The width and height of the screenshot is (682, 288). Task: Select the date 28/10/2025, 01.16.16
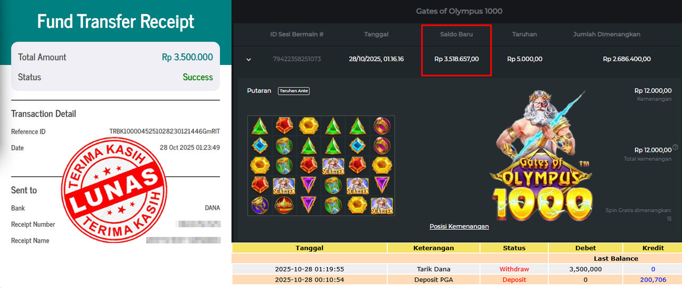pyautogui.click(x=376, y=59)
